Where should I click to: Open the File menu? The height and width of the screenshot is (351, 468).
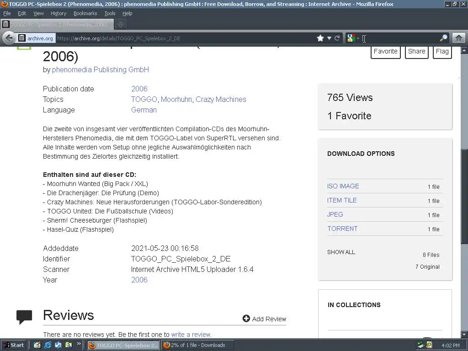click(x=7, y=13)
